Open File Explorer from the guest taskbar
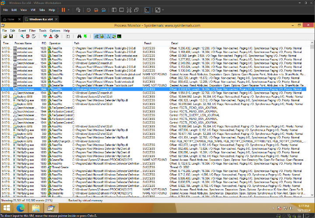Image resolution: width=315 pixels, height=218 pixels. point(36,208)
